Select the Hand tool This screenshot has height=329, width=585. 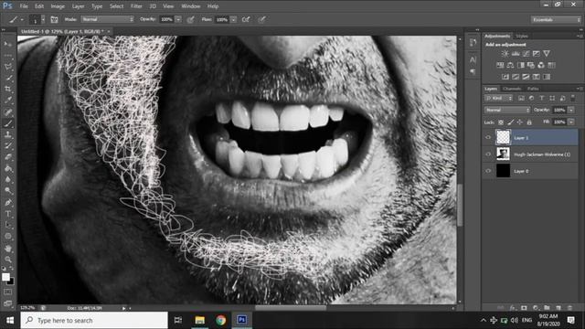click(8, 248)
